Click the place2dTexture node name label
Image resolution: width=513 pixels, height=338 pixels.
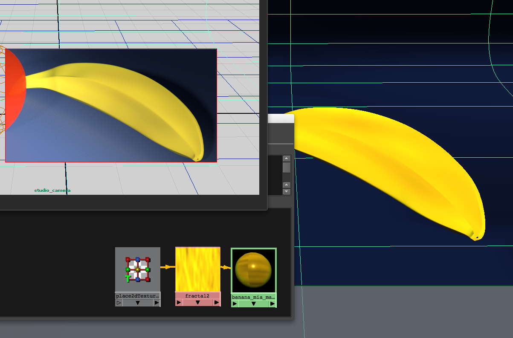pos(137,296)
